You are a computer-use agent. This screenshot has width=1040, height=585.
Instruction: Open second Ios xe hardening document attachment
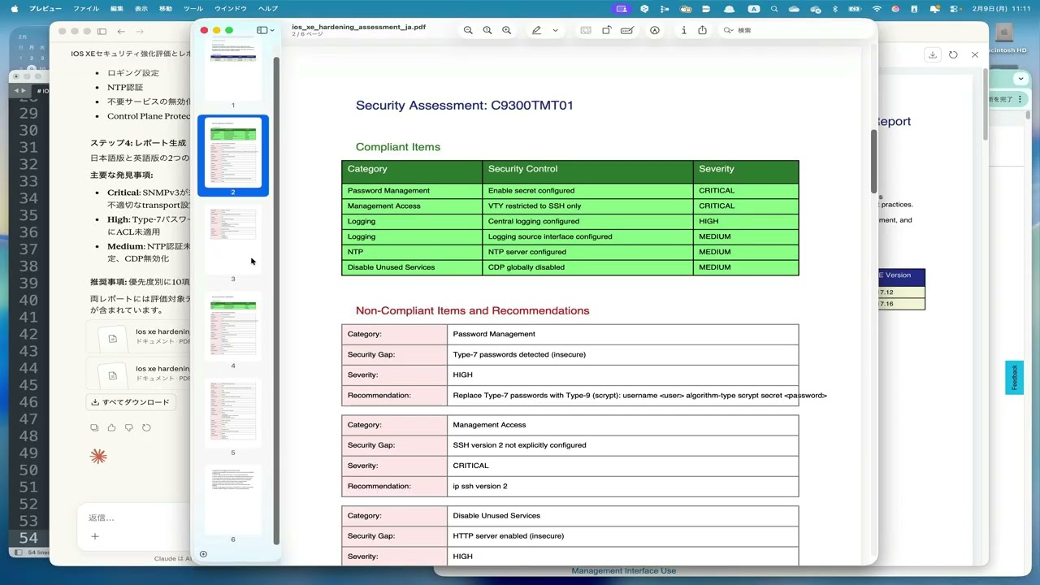tap(139, 373)
